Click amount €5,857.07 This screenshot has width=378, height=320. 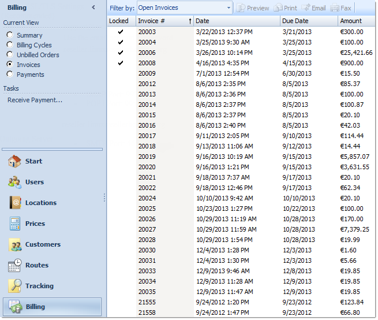click(354, 157)
